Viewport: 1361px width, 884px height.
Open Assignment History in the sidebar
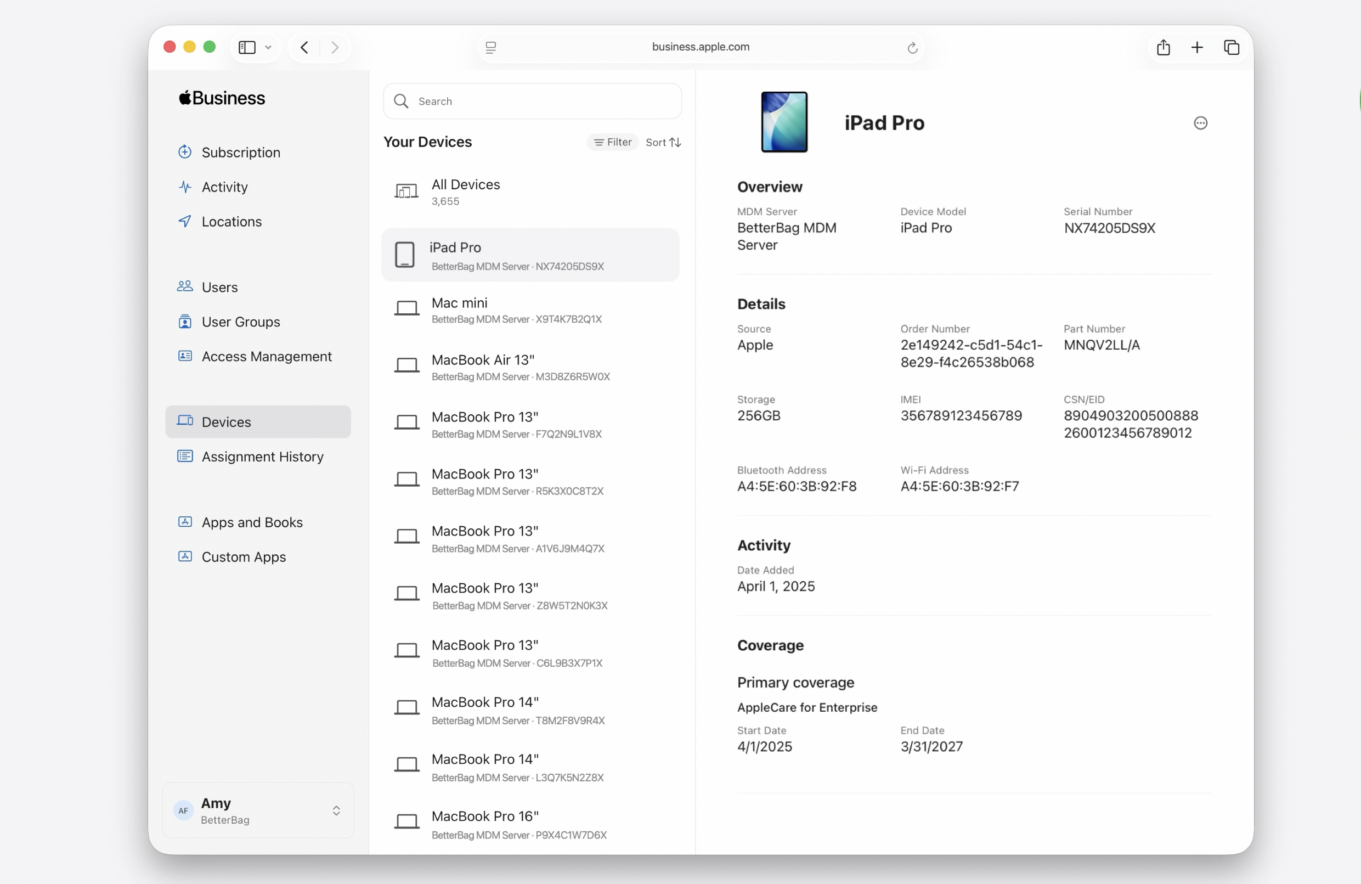tap(258, 457)
